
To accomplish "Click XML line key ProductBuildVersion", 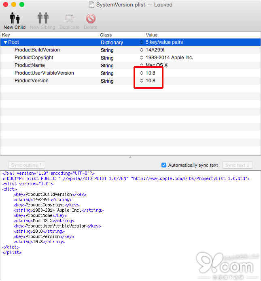I will (50, 195).
